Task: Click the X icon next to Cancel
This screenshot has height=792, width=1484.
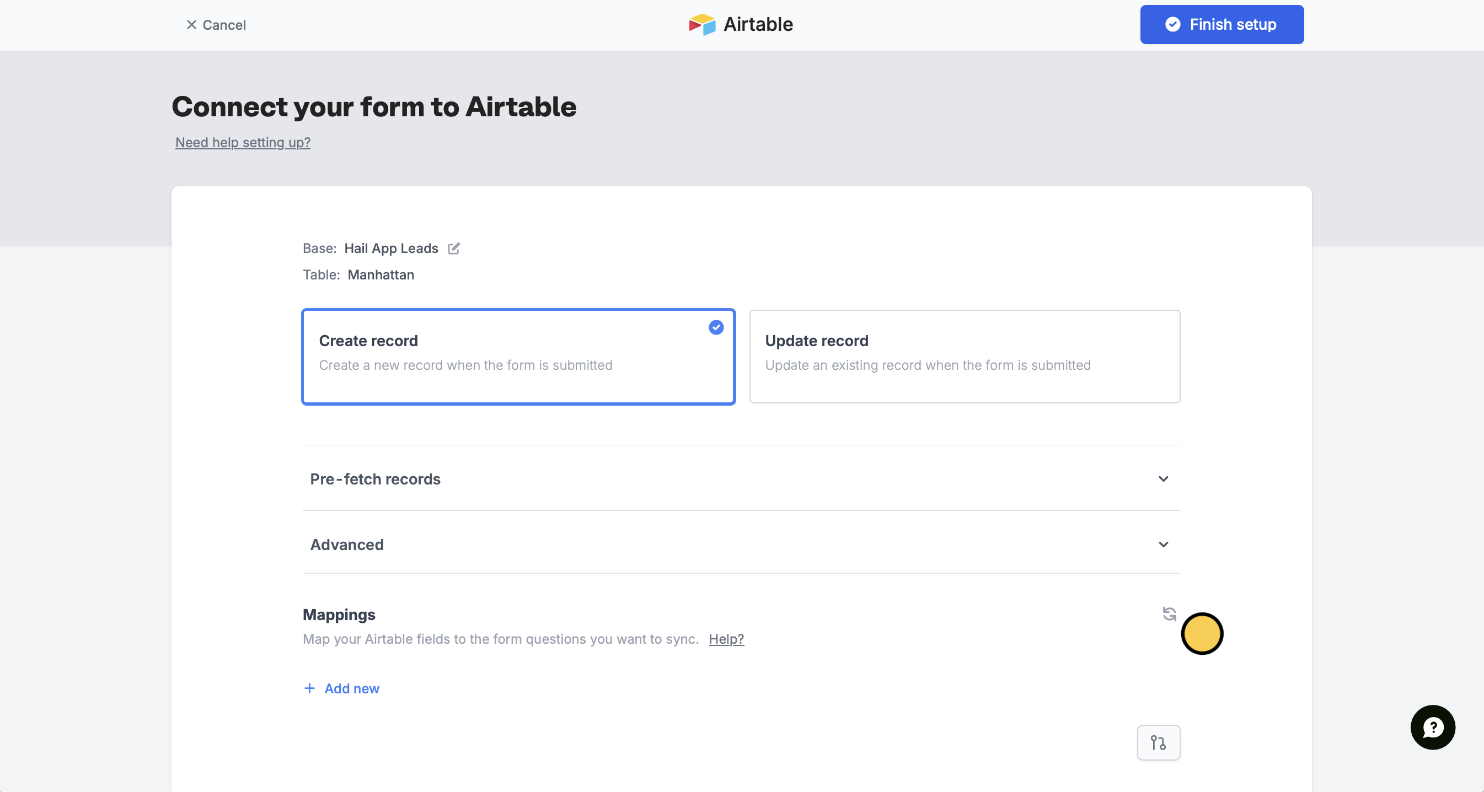Action: 191,25
